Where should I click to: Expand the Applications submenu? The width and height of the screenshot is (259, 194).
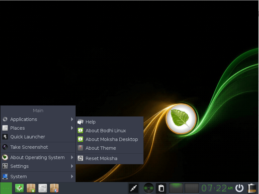23,119
